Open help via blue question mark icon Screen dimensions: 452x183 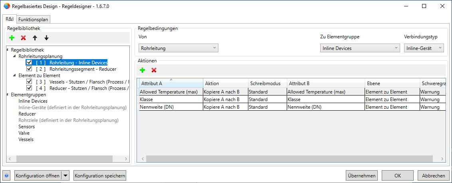coord(7,176)
